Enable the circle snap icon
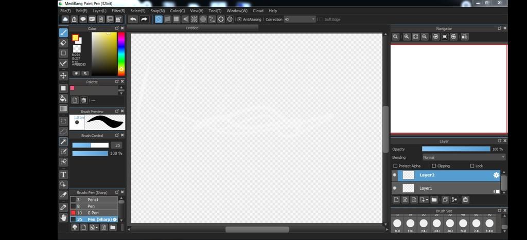527x240 pixels. tap(203, 19)
